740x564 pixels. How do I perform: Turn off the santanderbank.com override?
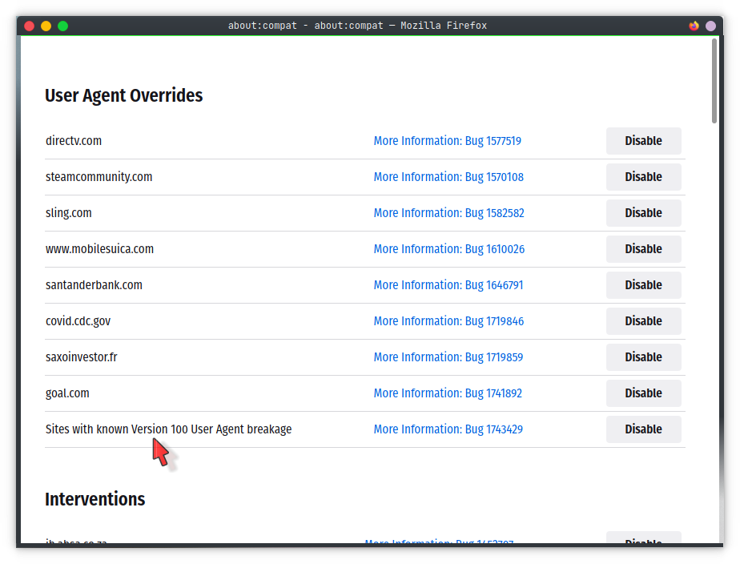point(643,285)
